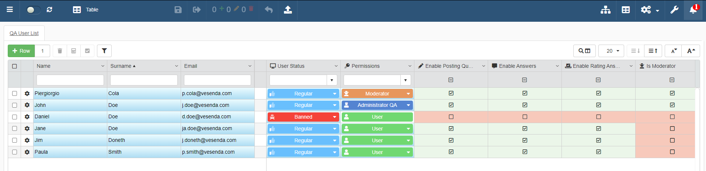Click the upload export icon
Image resolution: width=706 pixels, height=171 pixels.
coord(288,10)
